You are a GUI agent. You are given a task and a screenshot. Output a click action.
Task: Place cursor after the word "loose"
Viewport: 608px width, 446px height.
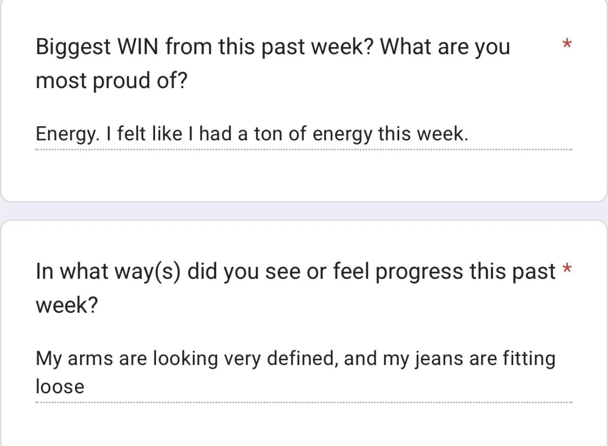tap(86, 387)
